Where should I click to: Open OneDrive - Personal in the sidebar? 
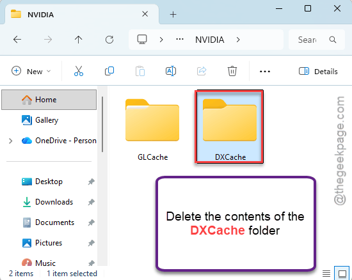pyautogui.click(x=59, y=141)
